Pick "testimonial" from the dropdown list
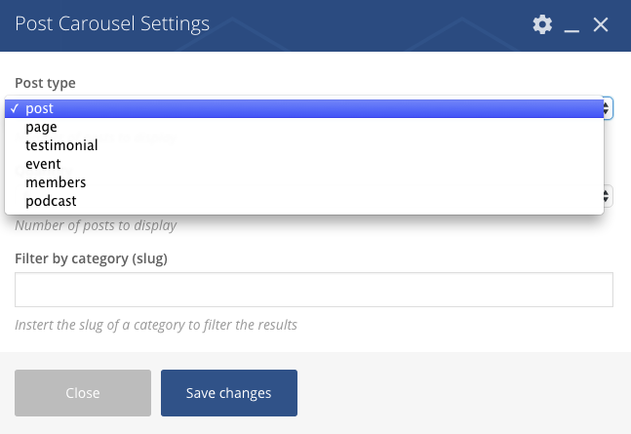Screen dimensions: 631x434 (x=61, y=145)
